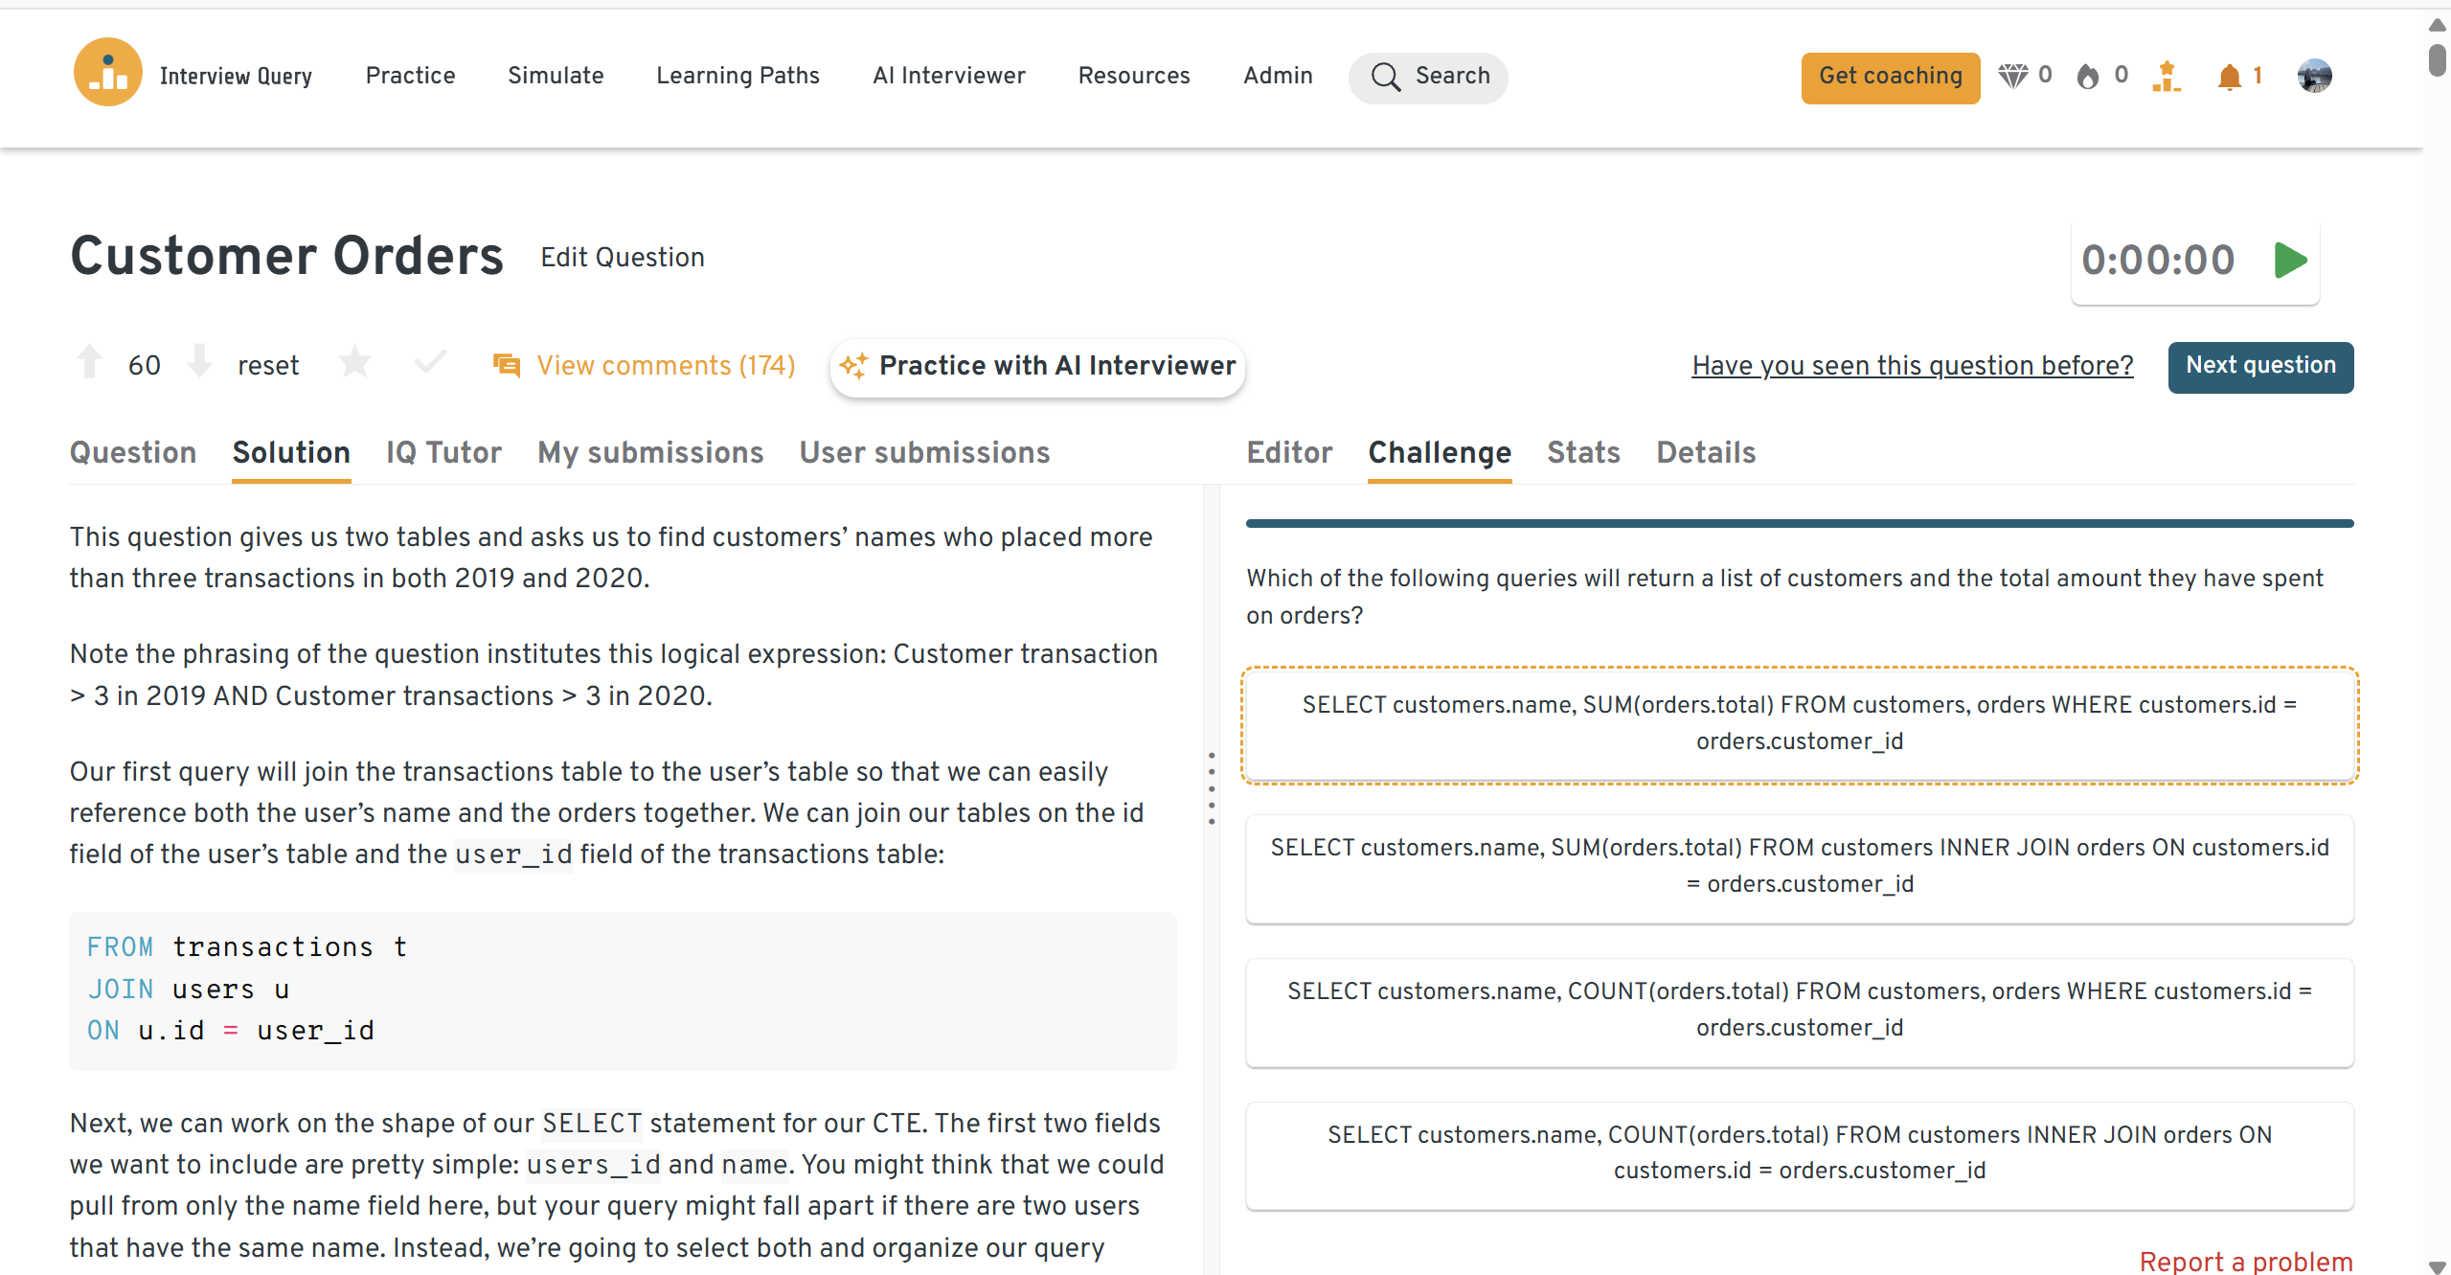Open the Resources navigation menu

tap(1133, 76)
